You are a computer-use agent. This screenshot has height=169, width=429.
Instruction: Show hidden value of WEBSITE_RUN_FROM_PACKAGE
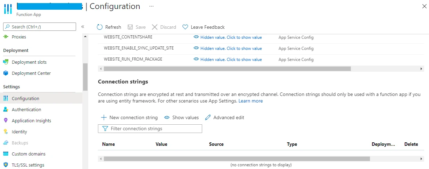(231, 60)
